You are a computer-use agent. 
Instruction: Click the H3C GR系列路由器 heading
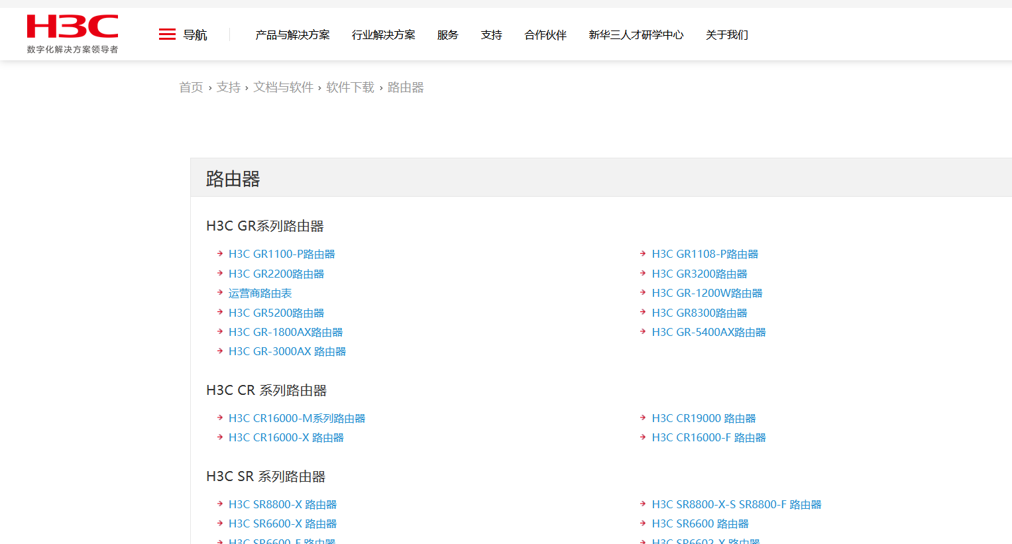(x=265, y=226)
